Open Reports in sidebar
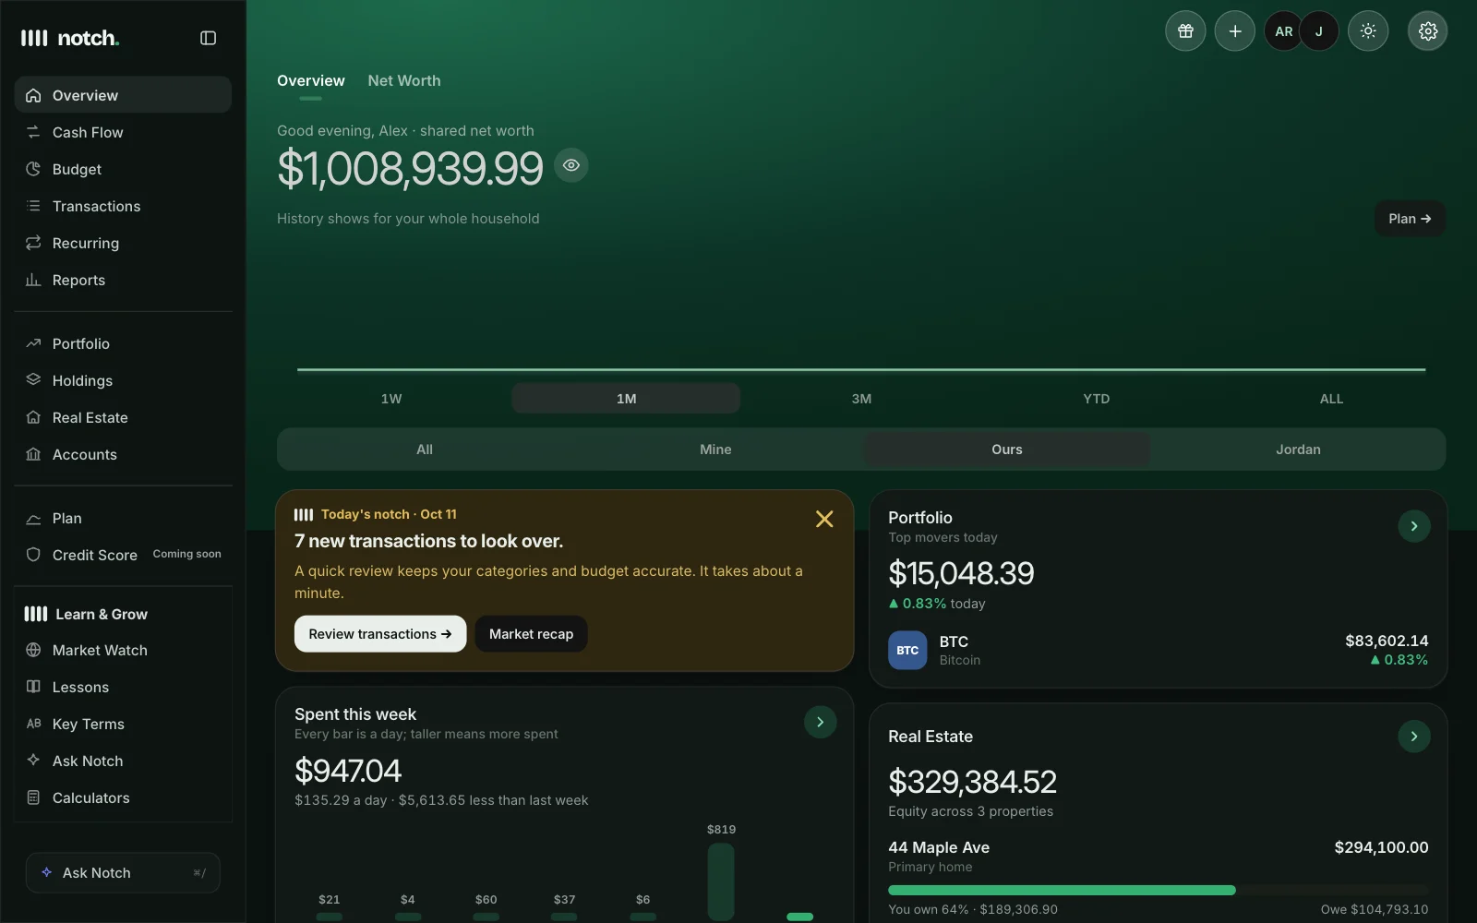Viewport: 1477px width, 923px height. click(x=123, y=280)
